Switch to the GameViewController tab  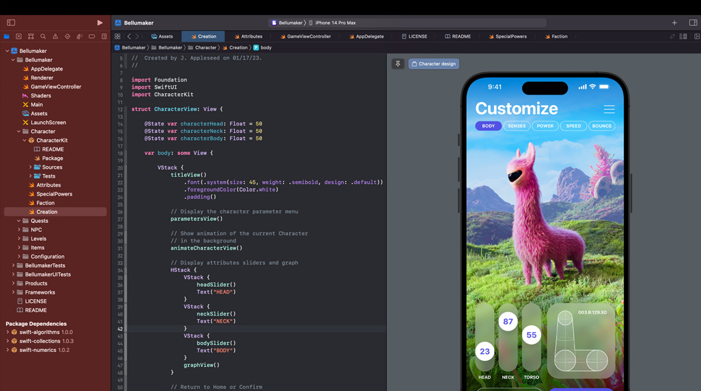pos(305,36)
